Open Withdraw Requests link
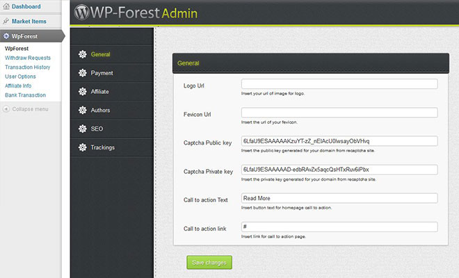 [28, 58]
